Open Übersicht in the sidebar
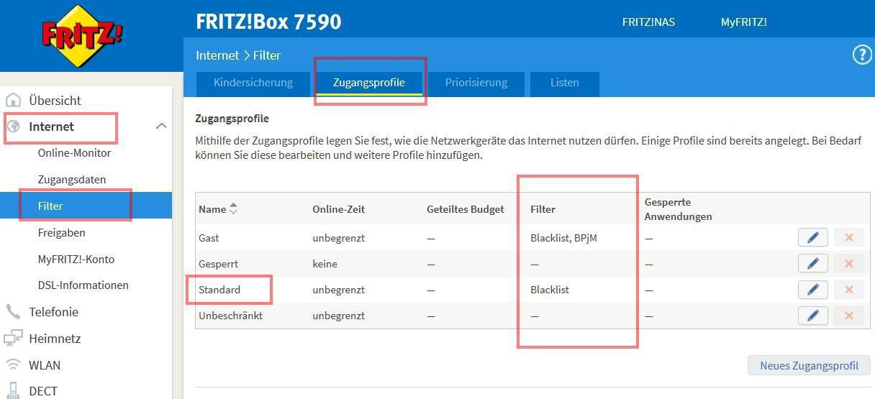 pos(55,101)
